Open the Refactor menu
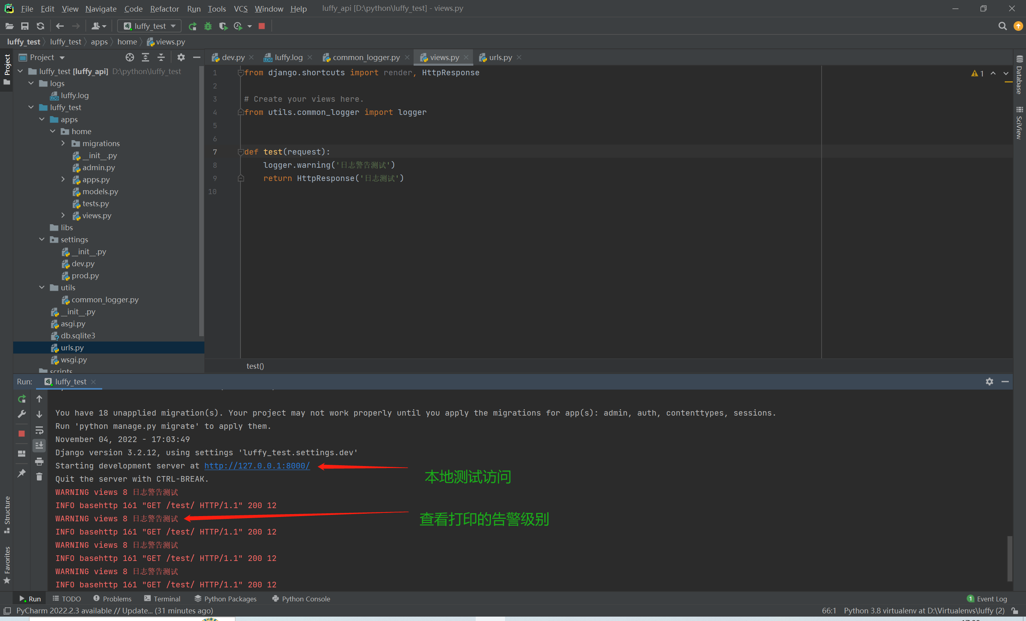 (164, 8)
